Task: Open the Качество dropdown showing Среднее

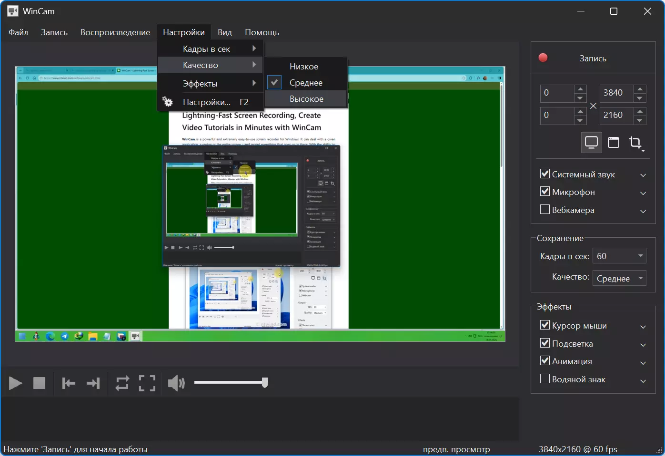Action: coord(619,278)
